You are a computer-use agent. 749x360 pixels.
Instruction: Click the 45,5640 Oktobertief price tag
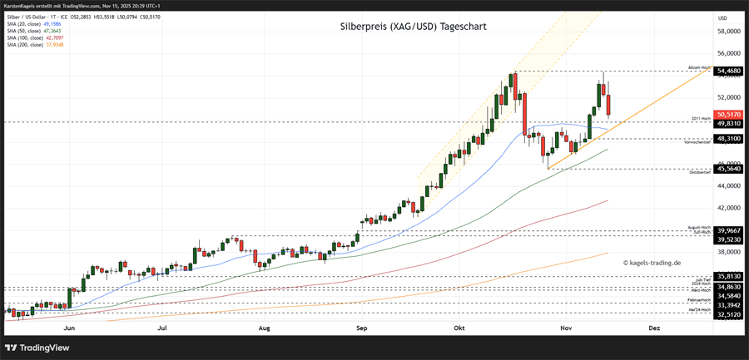728,169
